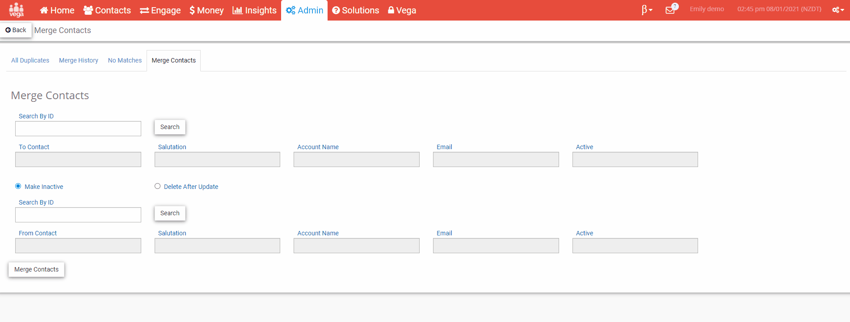The width and height of the screenshot is (850, 322).
Task: Switch to the Merge History tab
Action: tap(79, 60)
